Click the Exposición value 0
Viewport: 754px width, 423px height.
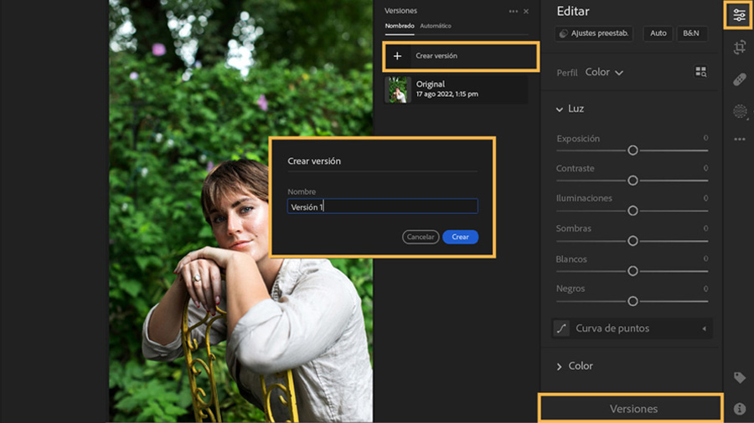click(705, 138)
